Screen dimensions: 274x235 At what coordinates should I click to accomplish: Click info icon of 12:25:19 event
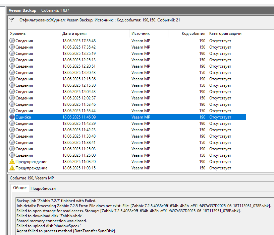pos(12,53)
